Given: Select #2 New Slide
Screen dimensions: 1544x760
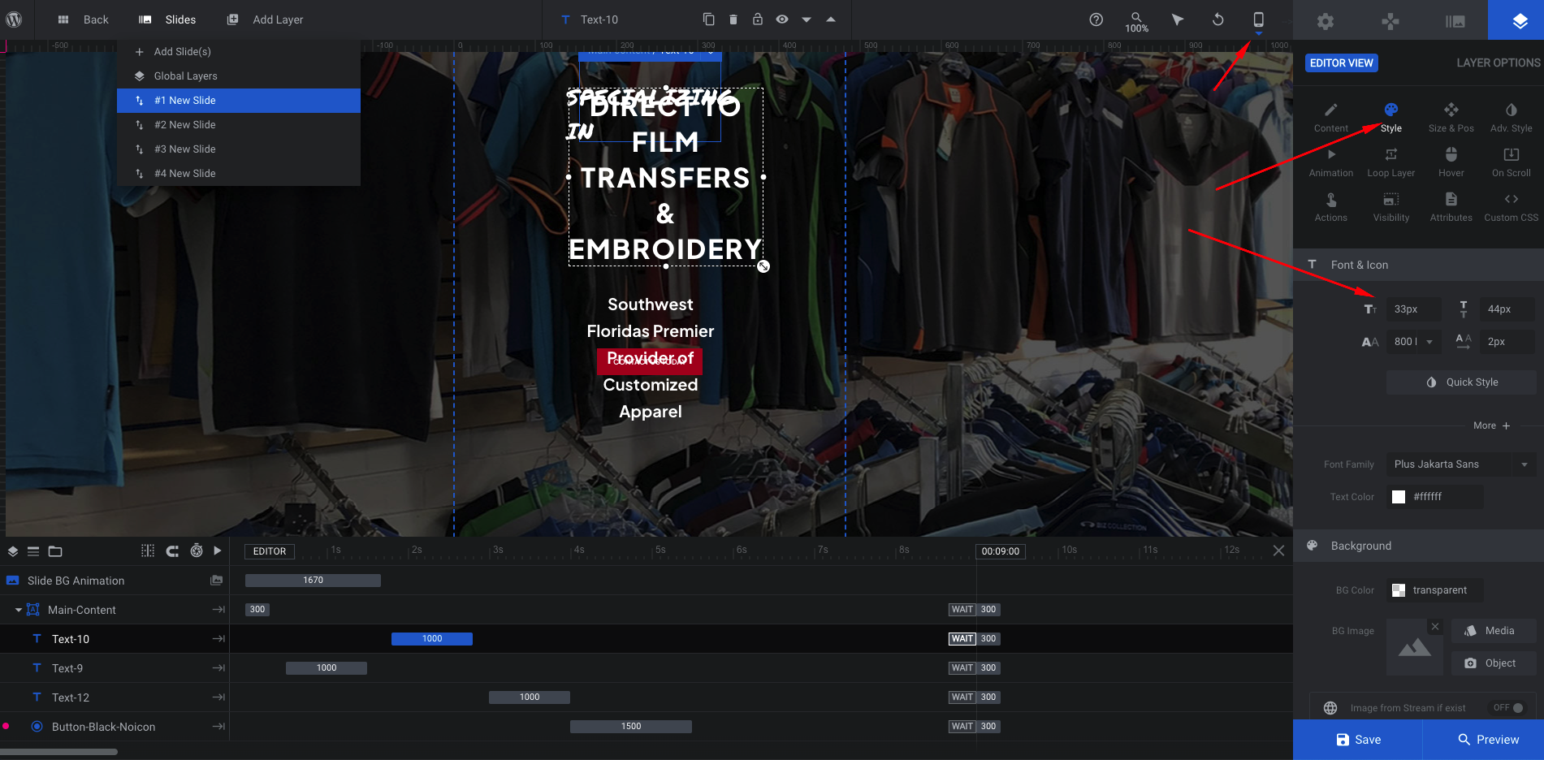Looking at the screenshot, I should 239,125.
